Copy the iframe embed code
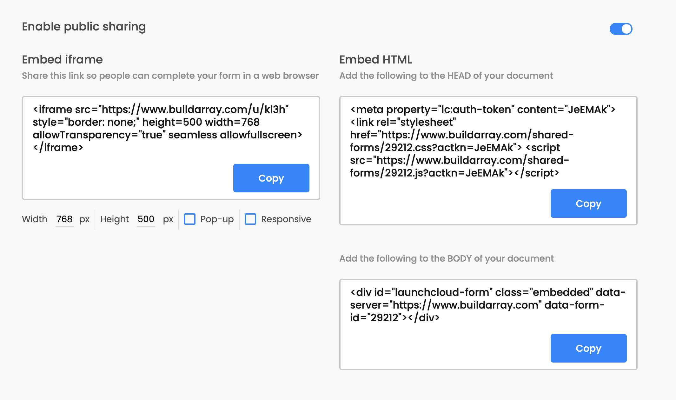The height and width of the screenshot is (400, 676). tap(271, 178)
